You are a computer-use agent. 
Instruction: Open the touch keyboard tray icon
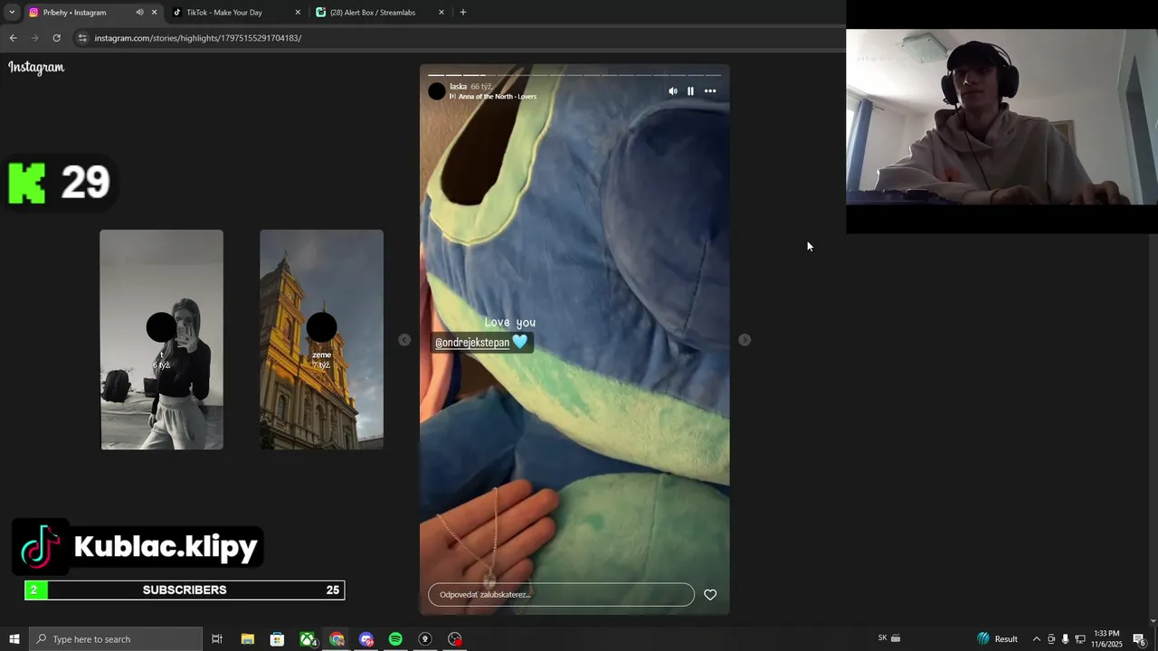pyautogui.click(x=896, y=638)
